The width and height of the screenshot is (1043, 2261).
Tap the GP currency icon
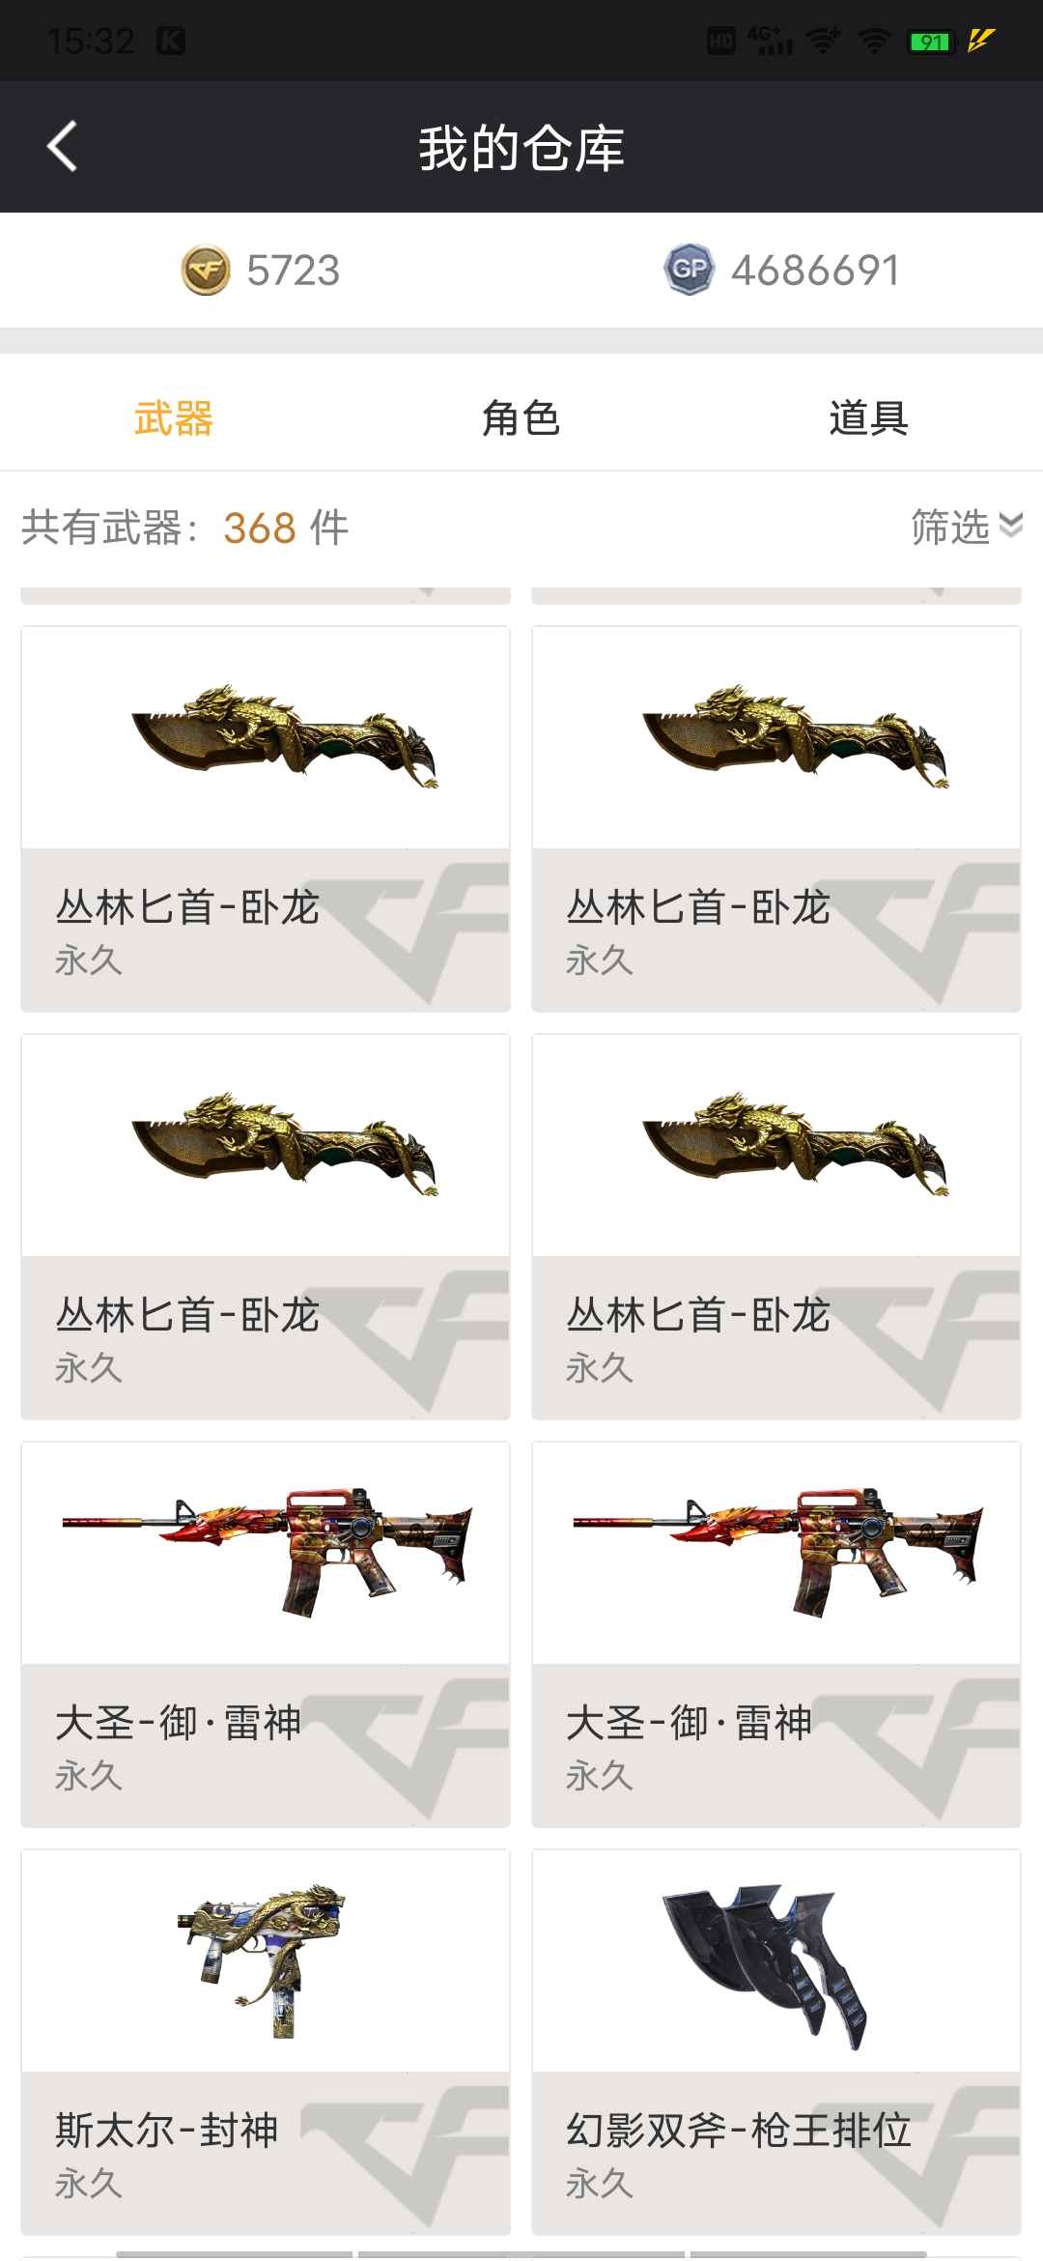tap(689, 270)
